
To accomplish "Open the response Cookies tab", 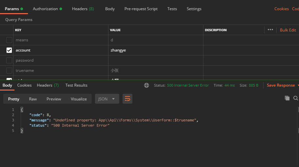I will click(x=24, y=85).
